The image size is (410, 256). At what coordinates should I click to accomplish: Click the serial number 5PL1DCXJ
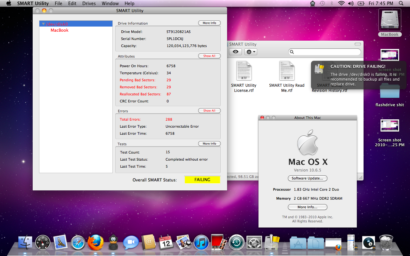(175, 39)
